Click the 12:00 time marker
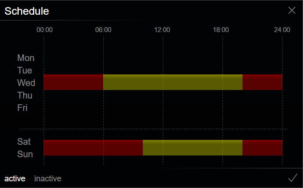303x188 pixels. click(162, 30)
